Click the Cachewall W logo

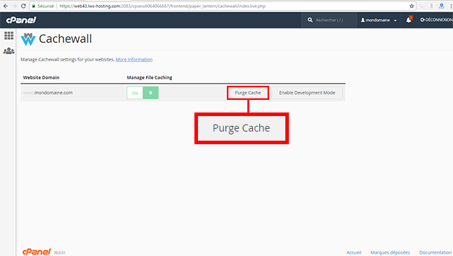[x=28, y=39]
